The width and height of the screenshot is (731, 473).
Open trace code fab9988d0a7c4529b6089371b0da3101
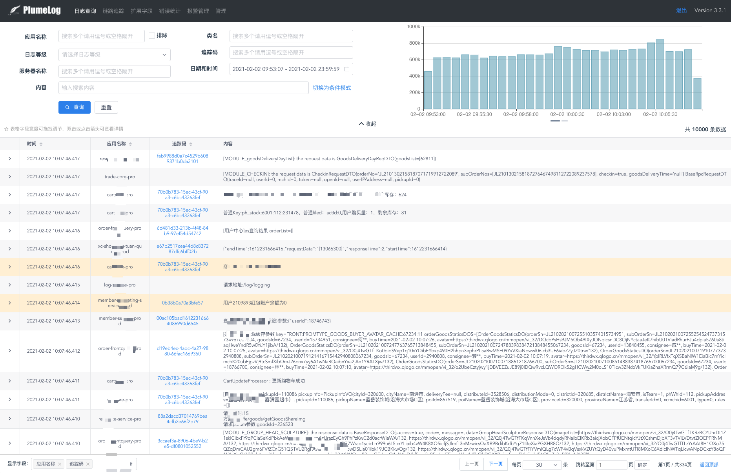pyautogui.click(x=182, y=159)
